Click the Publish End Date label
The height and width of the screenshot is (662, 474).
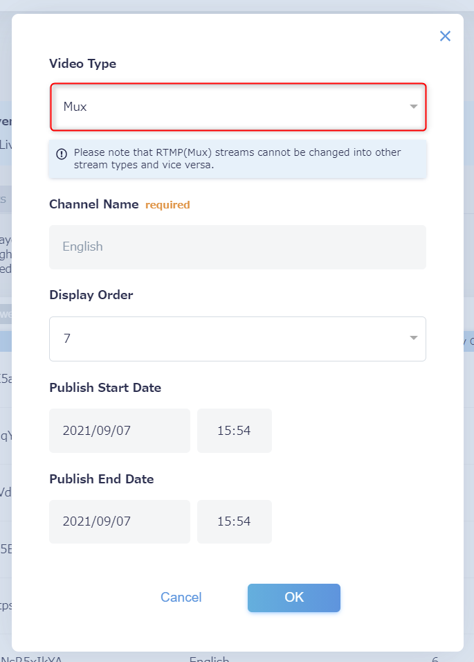[x=102, y=478]
